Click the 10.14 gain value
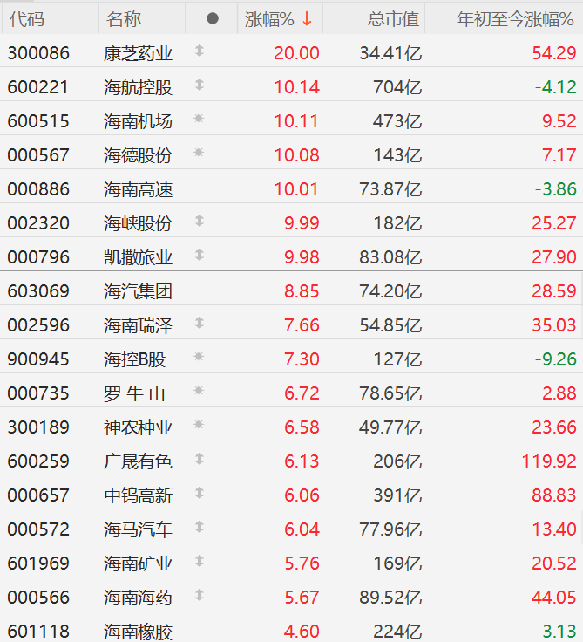Viewport: 583px width, 642px height. [x=296, y=87]
